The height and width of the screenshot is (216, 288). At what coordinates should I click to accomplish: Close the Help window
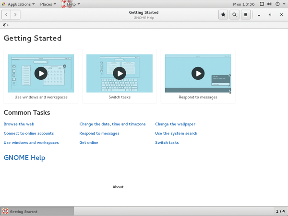281,15
